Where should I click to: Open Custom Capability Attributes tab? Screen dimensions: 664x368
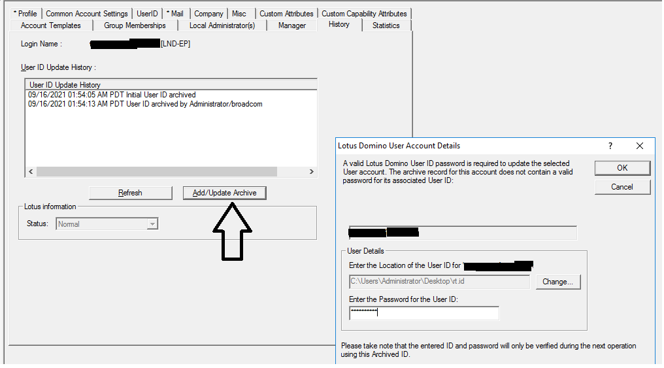(364, 14)
